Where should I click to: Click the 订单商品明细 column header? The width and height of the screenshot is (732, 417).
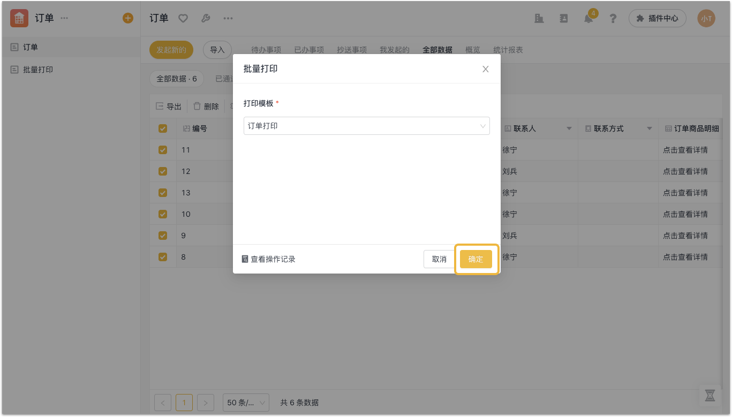692,128
